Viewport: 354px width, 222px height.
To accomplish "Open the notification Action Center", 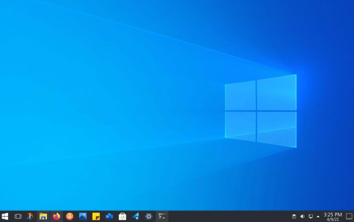I will [x=349, y=216].
